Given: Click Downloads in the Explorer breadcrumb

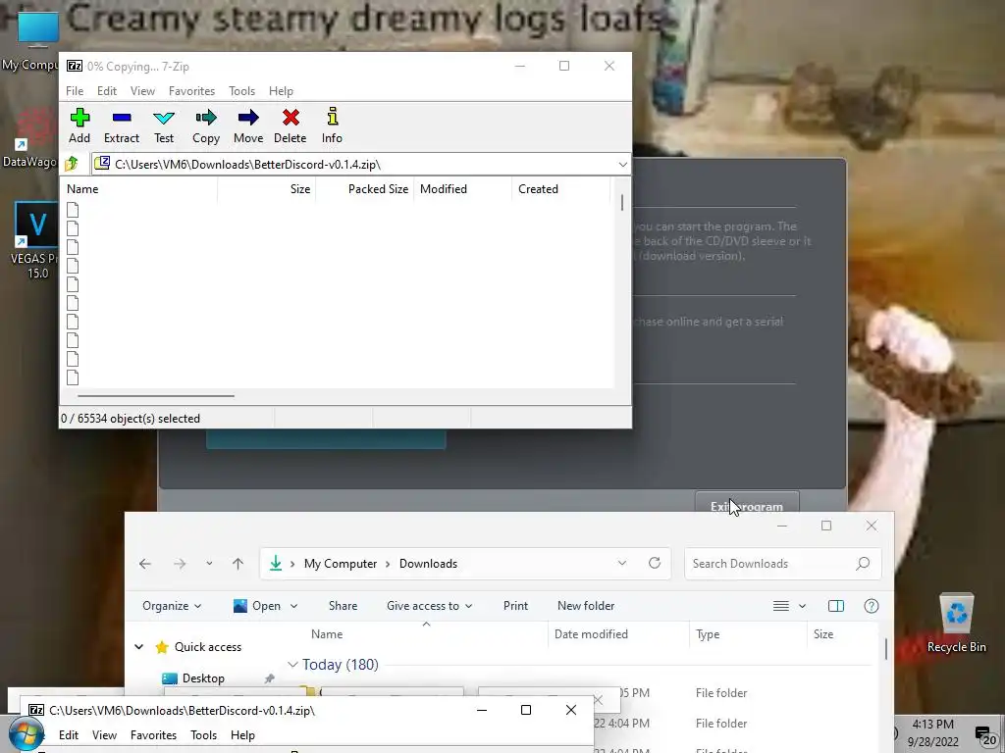Looking at the screenshot, I should pyautogui.click(x=428, y=564).
